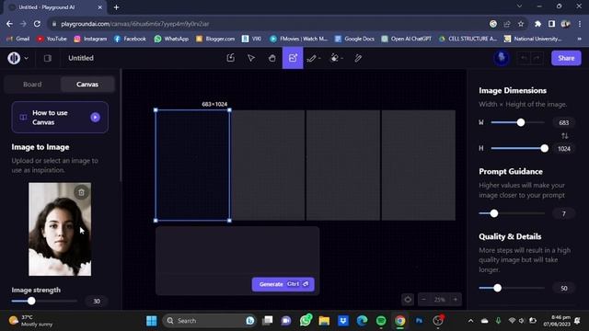Switch to the Canvas tab

click(87, 85)
